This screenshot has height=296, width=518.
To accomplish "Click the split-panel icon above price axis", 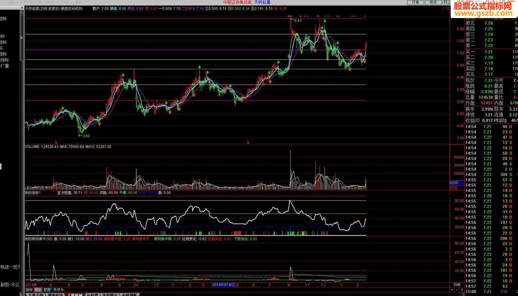I will pos(447,8).
